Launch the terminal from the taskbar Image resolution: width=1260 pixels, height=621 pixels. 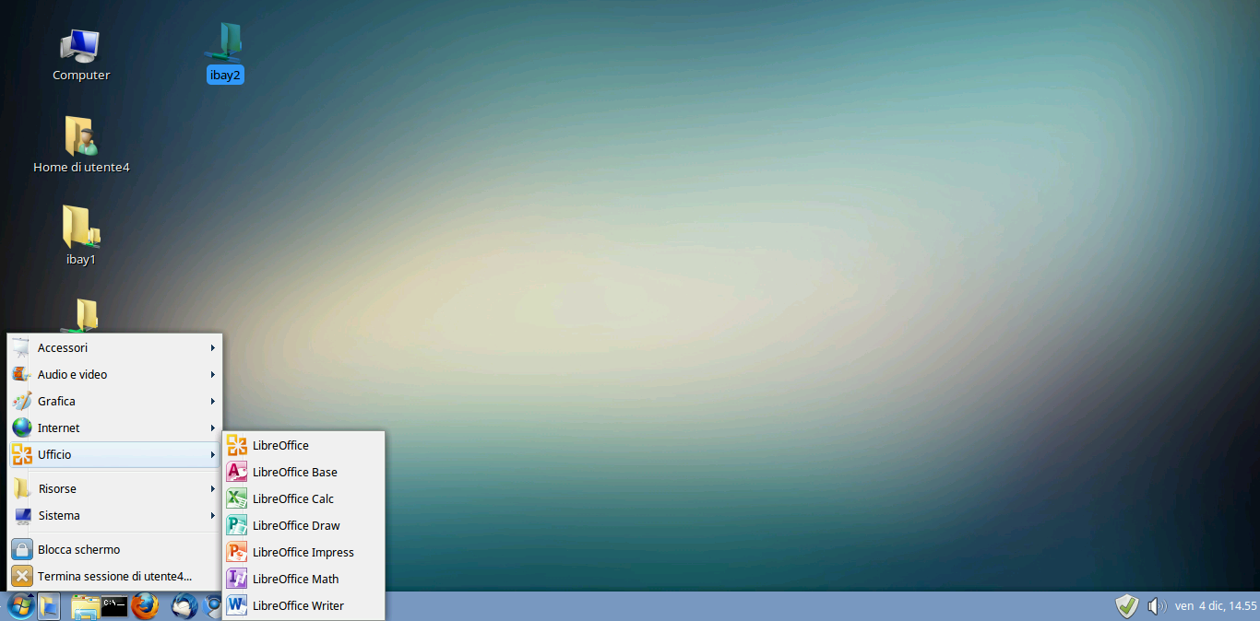click(114, 606)
